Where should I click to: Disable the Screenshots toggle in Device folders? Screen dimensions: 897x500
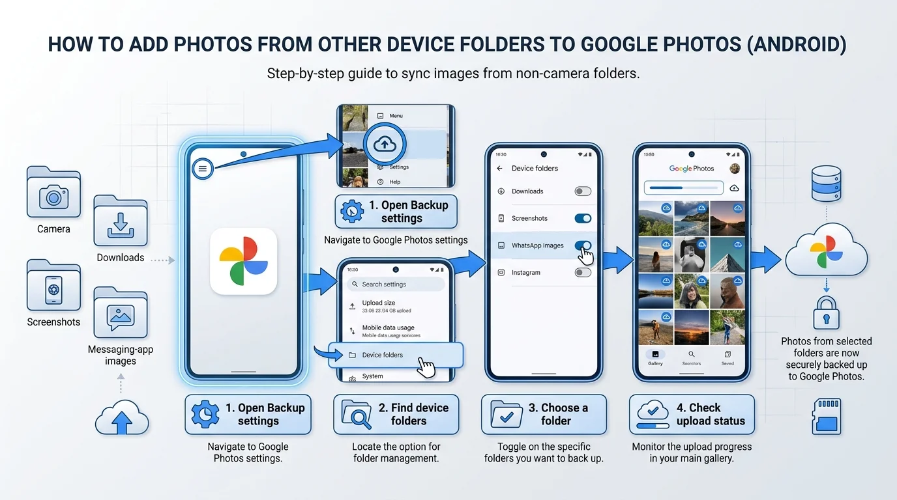583,219
